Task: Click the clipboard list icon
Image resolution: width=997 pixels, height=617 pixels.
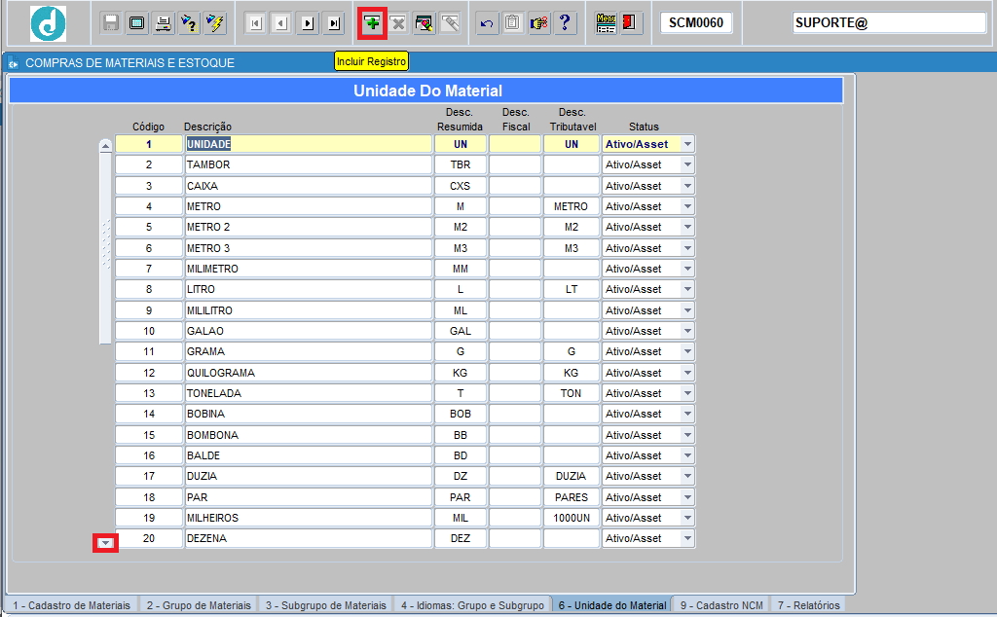Action: pos(512,23)
